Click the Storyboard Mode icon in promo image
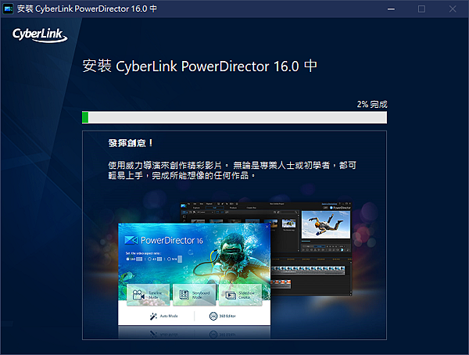Image resolution: width=469 pixels, height=355 pixels. (x=184, y=295)
